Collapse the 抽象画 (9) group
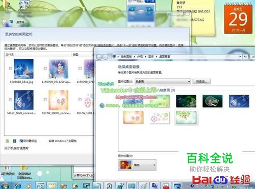Image resolution: width=255 pixels, height=189 pixels. [166, 90]
